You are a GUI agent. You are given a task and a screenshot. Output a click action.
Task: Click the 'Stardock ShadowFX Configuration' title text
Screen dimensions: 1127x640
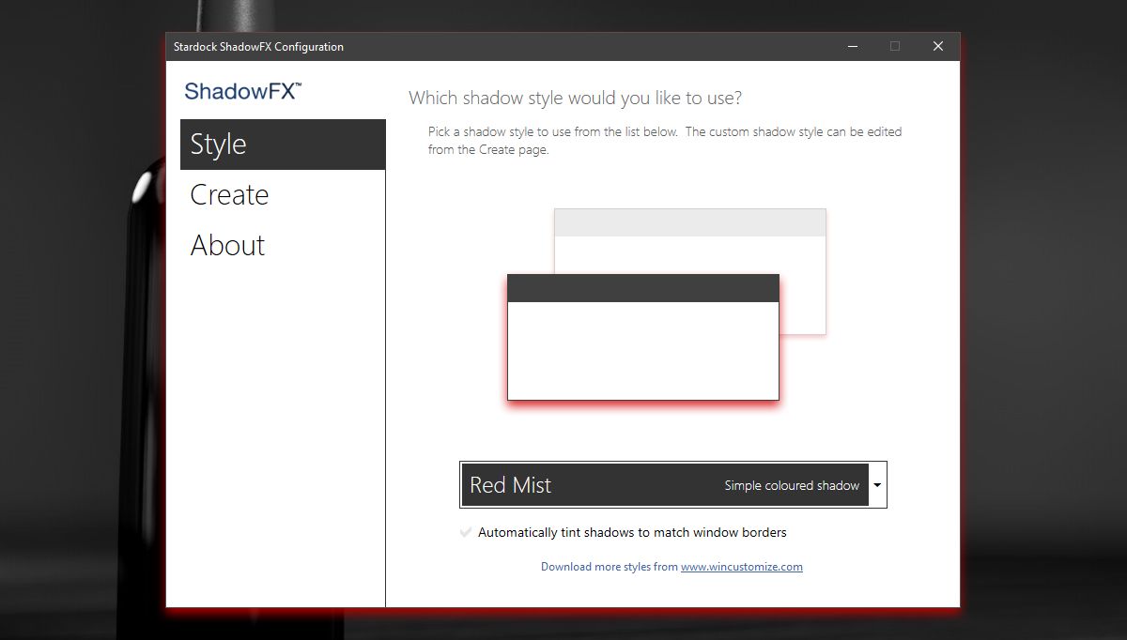click(x=258, y=47)
